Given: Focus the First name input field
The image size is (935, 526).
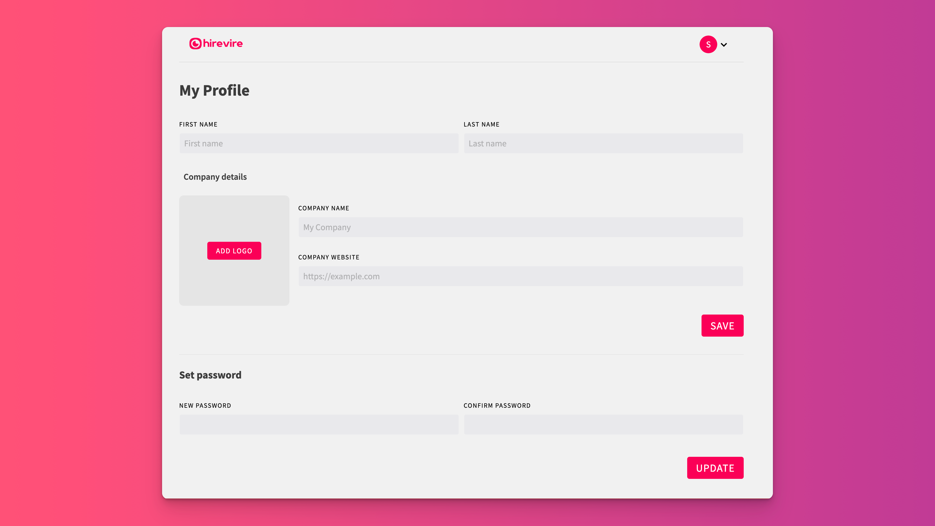Looking at the screenshot, I should point(319,143).
